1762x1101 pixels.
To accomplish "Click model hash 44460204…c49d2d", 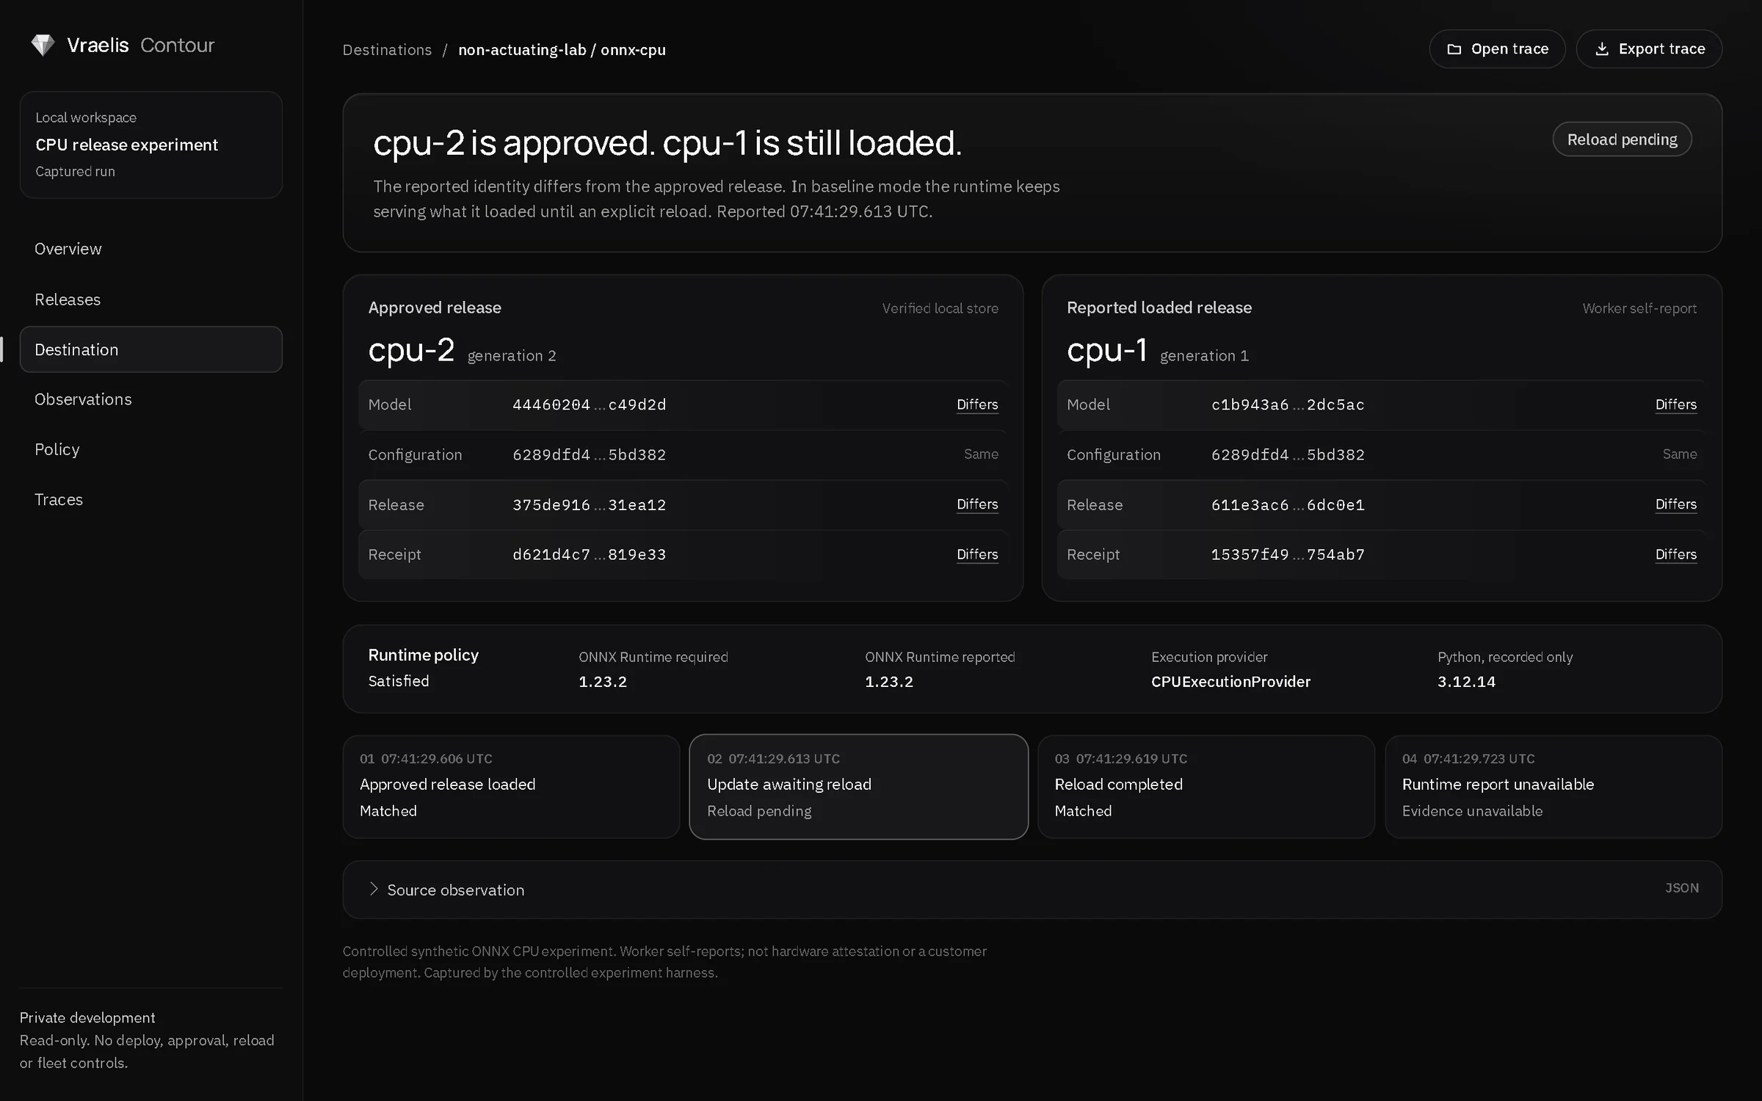I will click(589, 404).
